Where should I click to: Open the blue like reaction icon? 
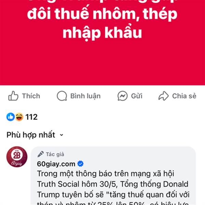click(x=11, y=117)
